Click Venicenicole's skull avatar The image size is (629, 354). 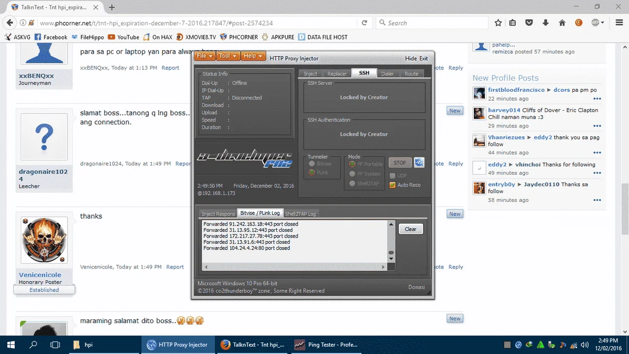coord(44,240)
